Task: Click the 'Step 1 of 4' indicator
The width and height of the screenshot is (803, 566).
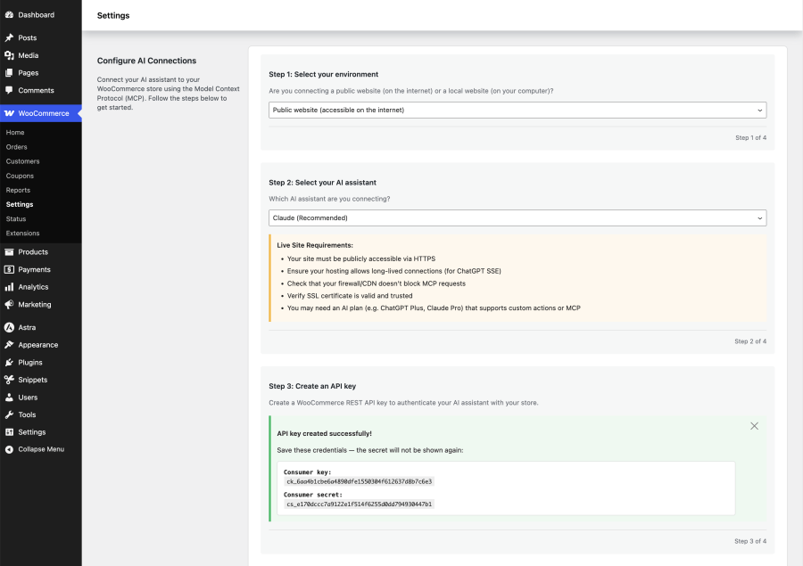Action: [750, 137]
